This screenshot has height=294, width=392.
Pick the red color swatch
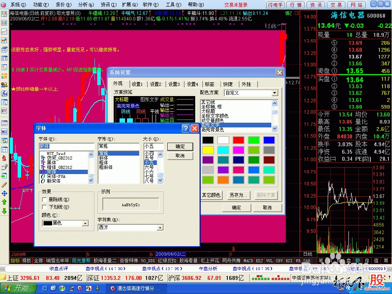coord(238,140)
